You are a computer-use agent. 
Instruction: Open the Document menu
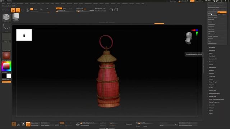[20, 4]
